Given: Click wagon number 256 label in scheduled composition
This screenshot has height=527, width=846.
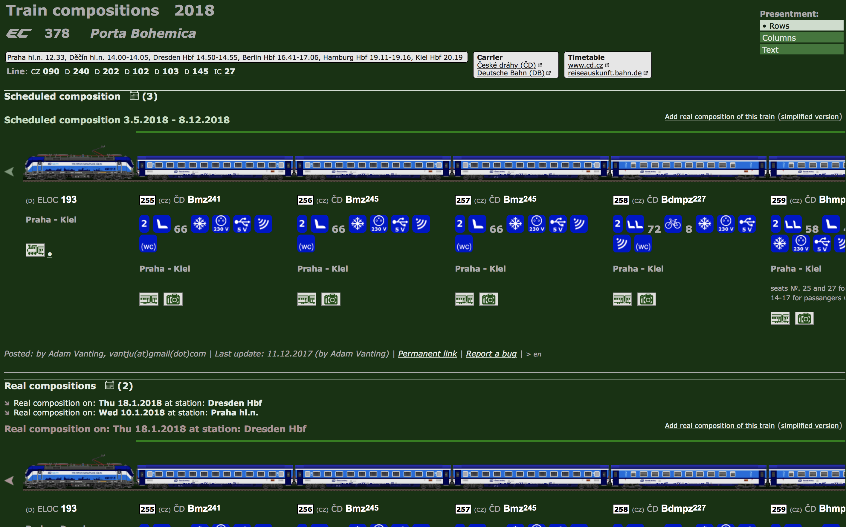Looking at the screenshot, I should [305, 200].
